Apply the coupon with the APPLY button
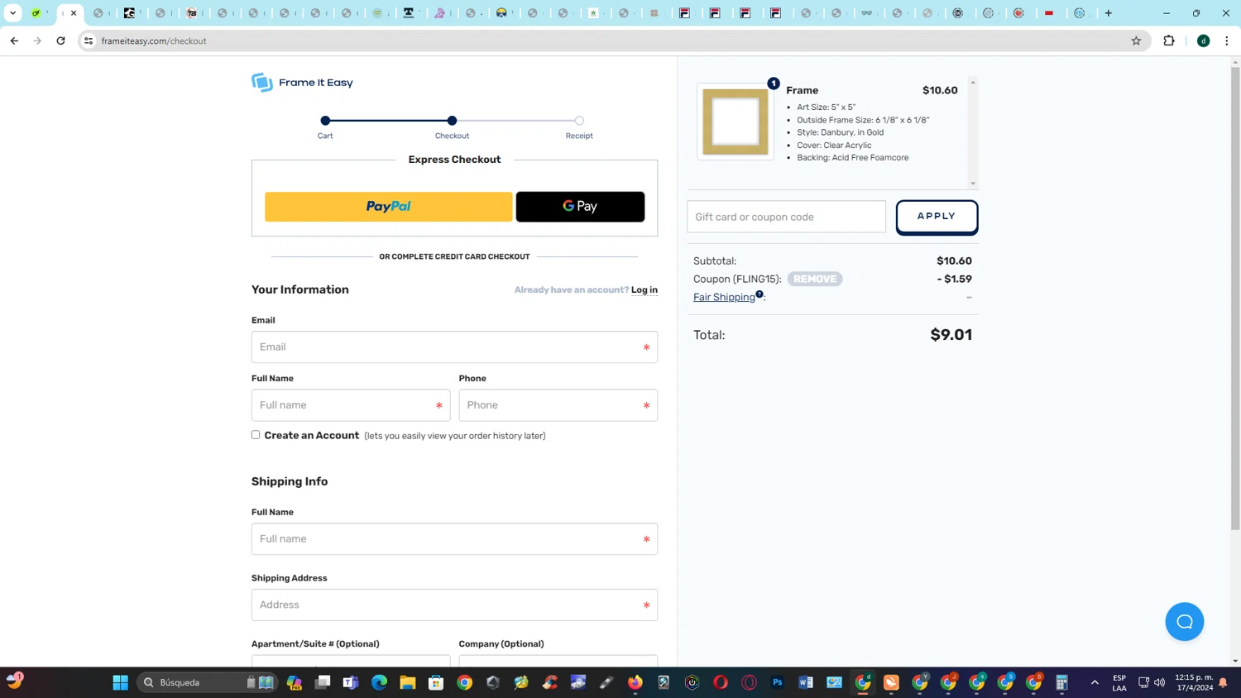Viewport: 1241px width, 698px height. point(937,217)
